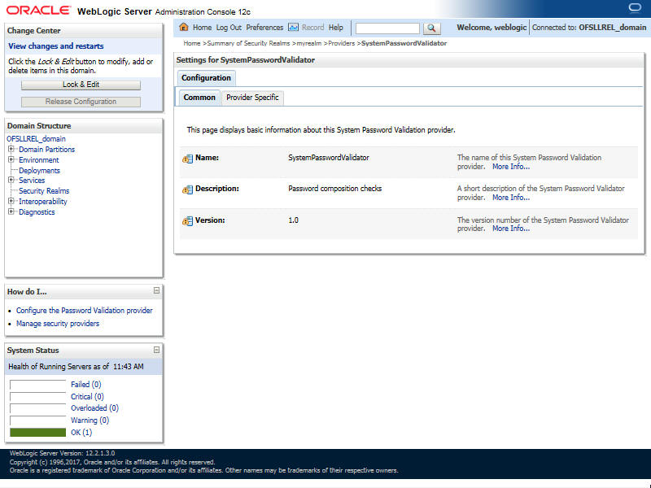Click Summary of Security Realms breadcrumb
The width and height of the screenshot is (651, 488).
tap(248, 43)
